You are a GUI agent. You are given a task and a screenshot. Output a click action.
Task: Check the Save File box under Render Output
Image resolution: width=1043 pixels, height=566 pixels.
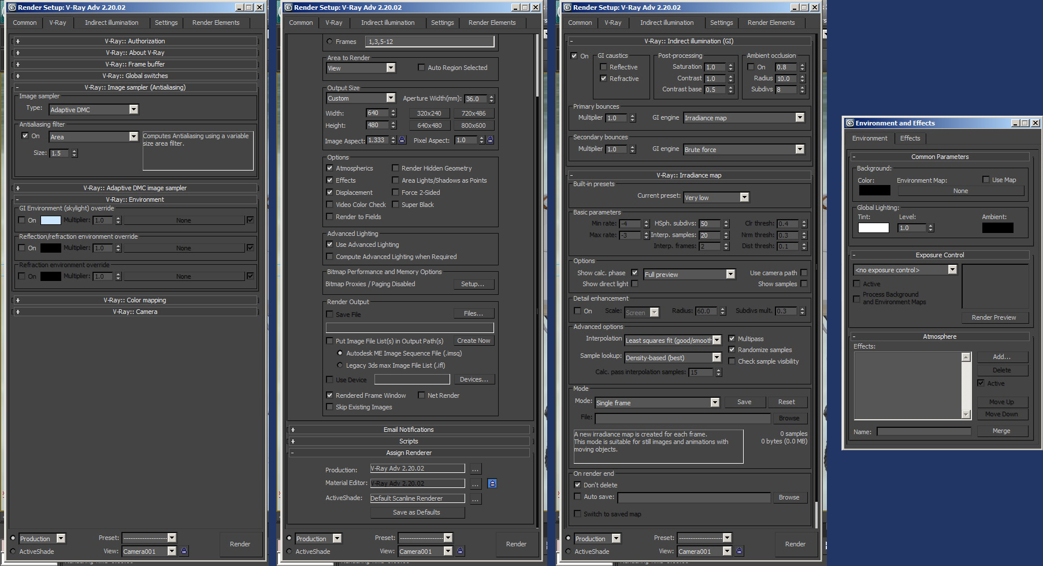tap(329, 315)
